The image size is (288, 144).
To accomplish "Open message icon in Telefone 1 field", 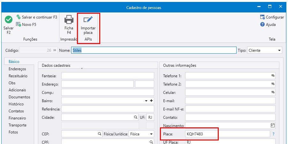I will click(273, 76).
